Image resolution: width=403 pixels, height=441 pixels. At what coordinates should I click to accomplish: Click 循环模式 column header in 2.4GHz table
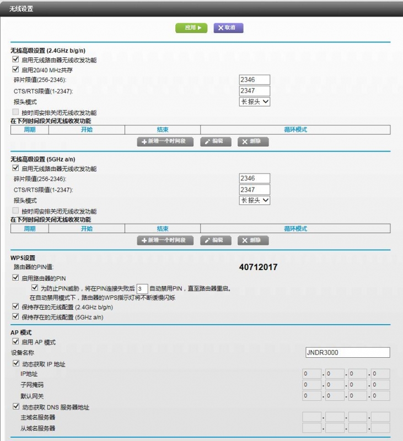295,130
